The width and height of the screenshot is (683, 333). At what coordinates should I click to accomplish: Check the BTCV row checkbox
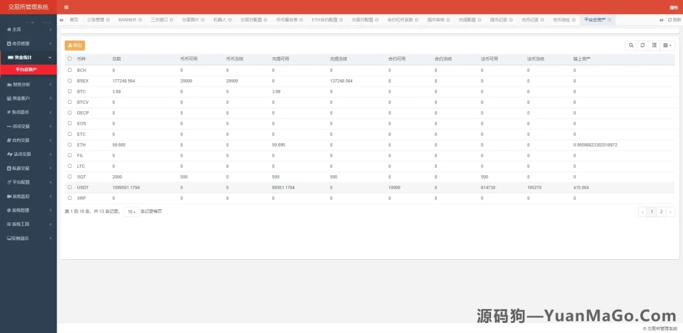69,102
